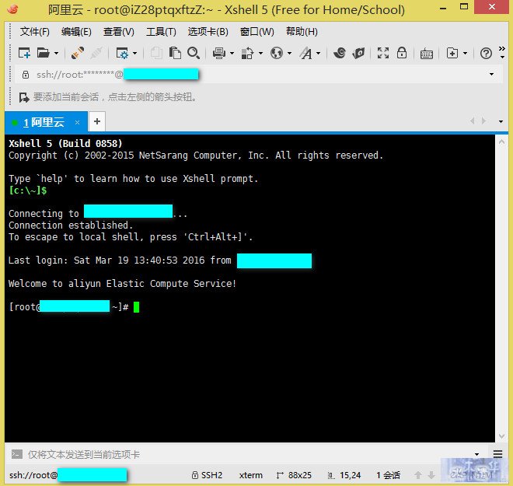
Task: Click the Xmanager toolbar icon
Action: [x=359, y=53]
